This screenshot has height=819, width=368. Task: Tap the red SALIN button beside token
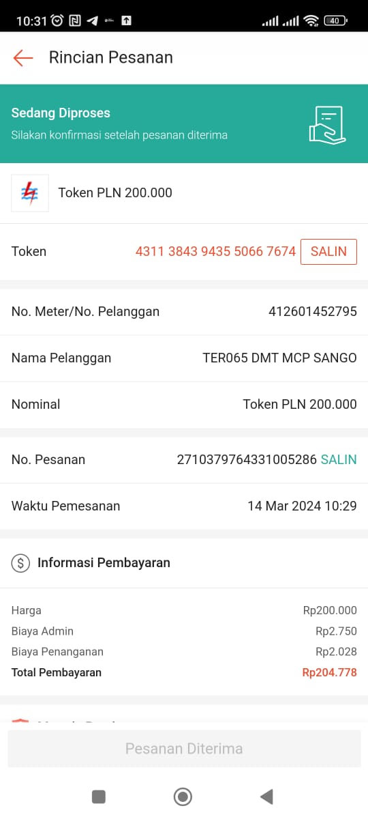click(328, 251)
